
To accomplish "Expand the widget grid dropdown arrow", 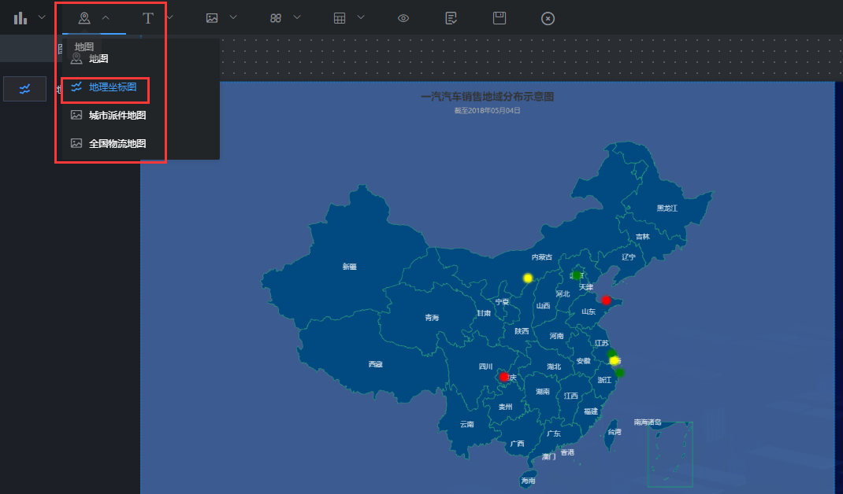I will pyautogui.click(x=297, y=18).
